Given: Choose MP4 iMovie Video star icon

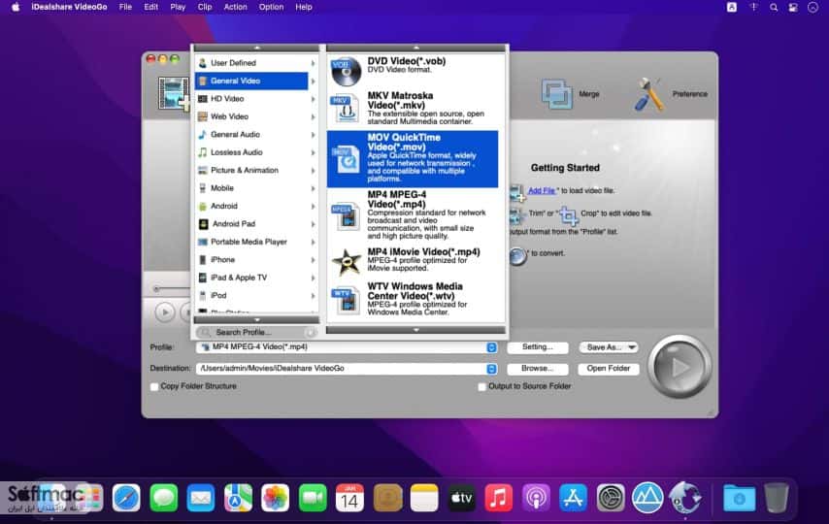Looking at the screenshot, I should pyautogui.click(x=347, y=262).
